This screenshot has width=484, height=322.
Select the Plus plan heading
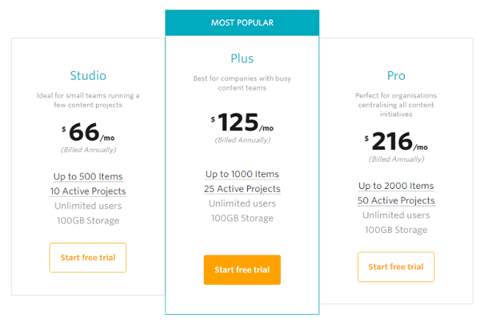pyautogui.click(x=242, y=59)
